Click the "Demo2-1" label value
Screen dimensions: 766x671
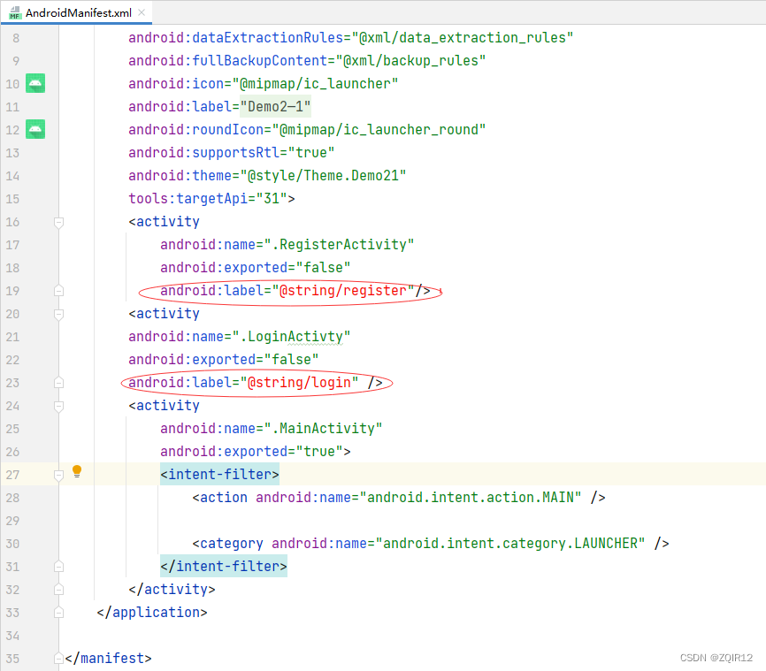coord(275,106)
